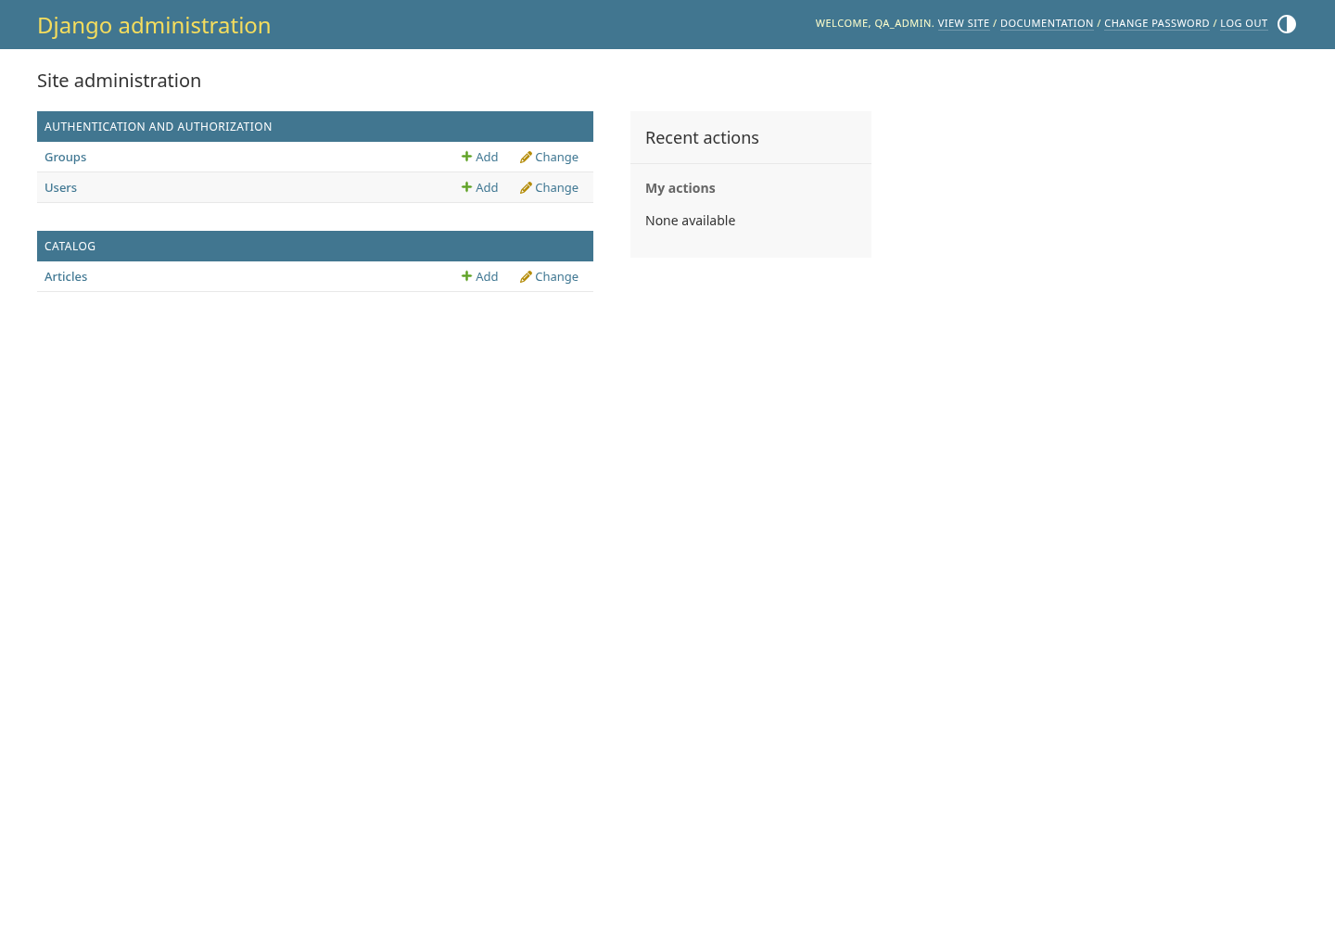This screenshot has width=1335, height=927.
Task: Change Users via pencil link
Action: point(549,187)
